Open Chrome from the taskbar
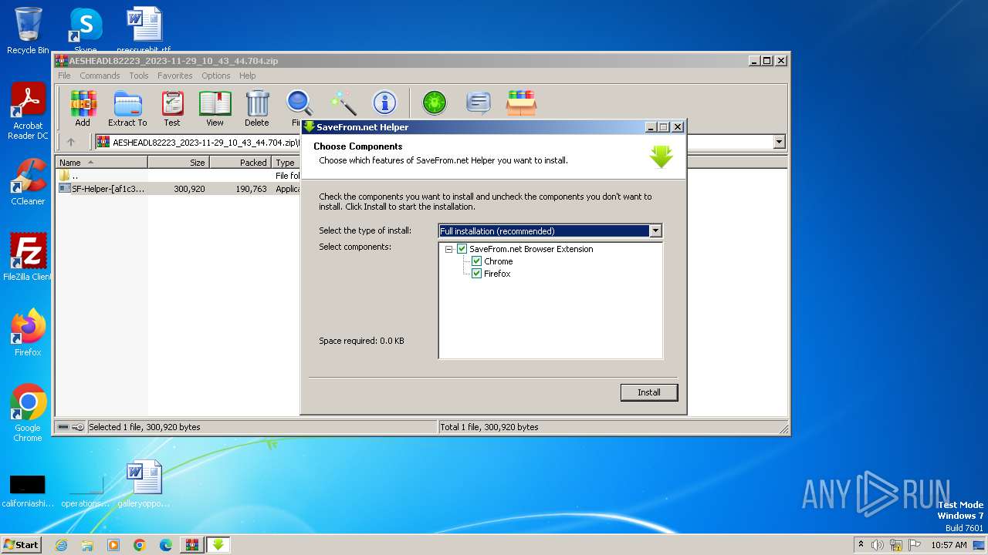 [x=140, y=545]
